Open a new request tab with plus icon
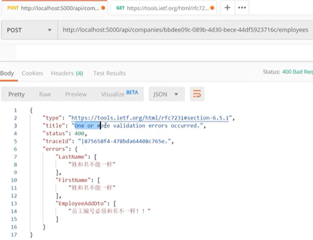Viewport: 313px width, 240px height. point(227,8)
